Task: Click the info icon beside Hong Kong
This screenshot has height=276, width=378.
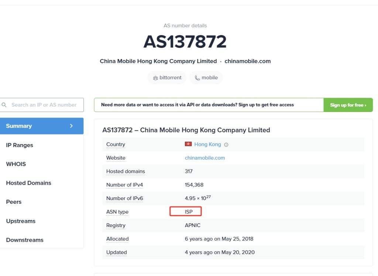Action: tap(226, 144)
